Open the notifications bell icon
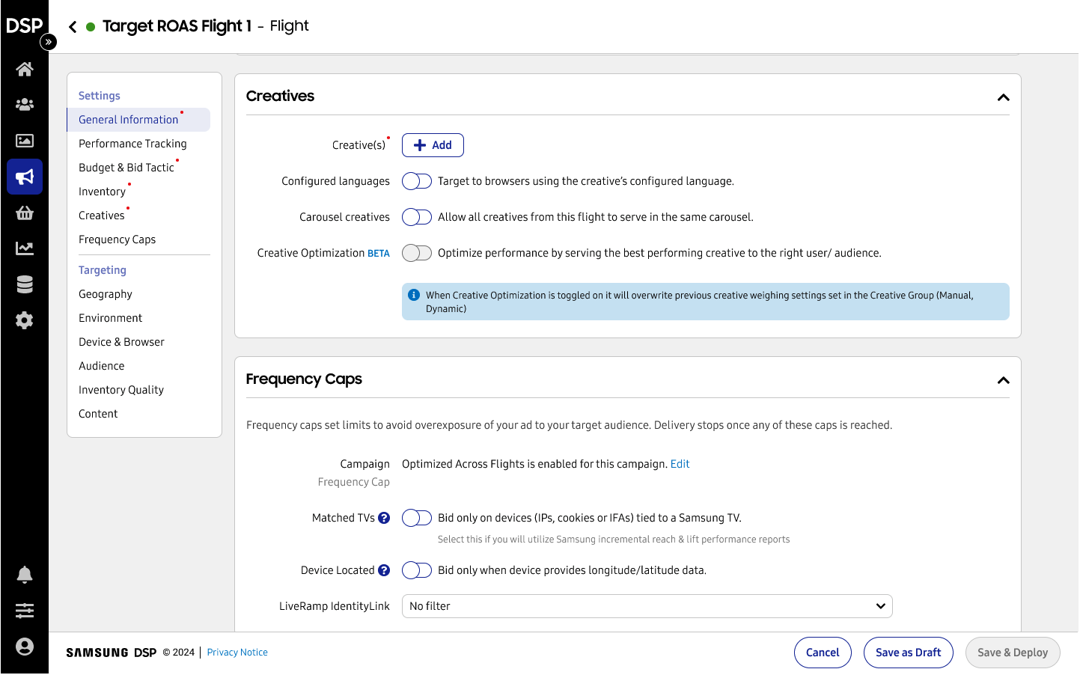This screenshot has width=1080, height=675. [25, 575]
